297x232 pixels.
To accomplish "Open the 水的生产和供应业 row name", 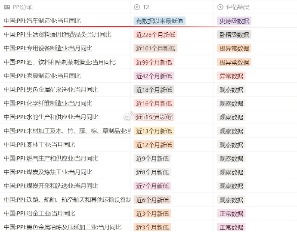I will click(51, 117).
